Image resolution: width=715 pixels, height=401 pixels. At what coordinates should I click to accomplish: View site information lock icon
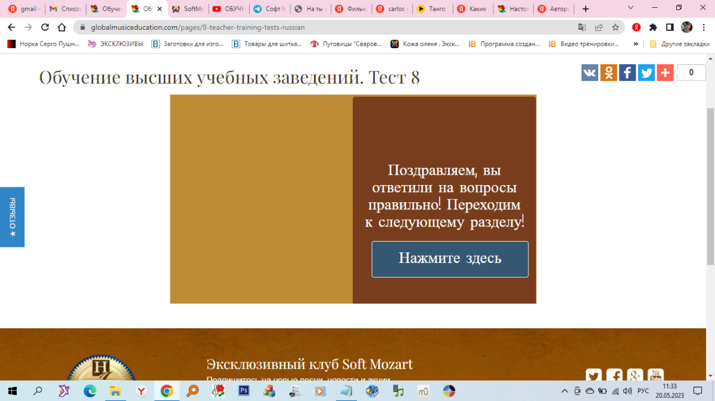(82, 27)
